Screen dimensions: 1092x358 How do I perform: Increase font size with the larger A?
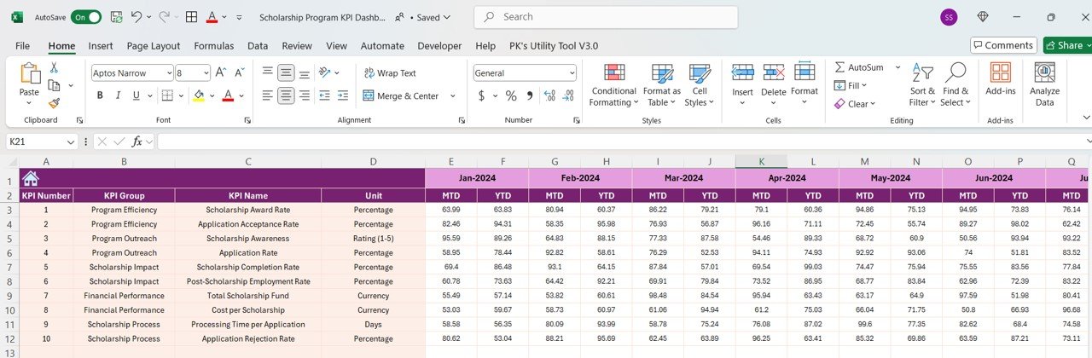220,73
